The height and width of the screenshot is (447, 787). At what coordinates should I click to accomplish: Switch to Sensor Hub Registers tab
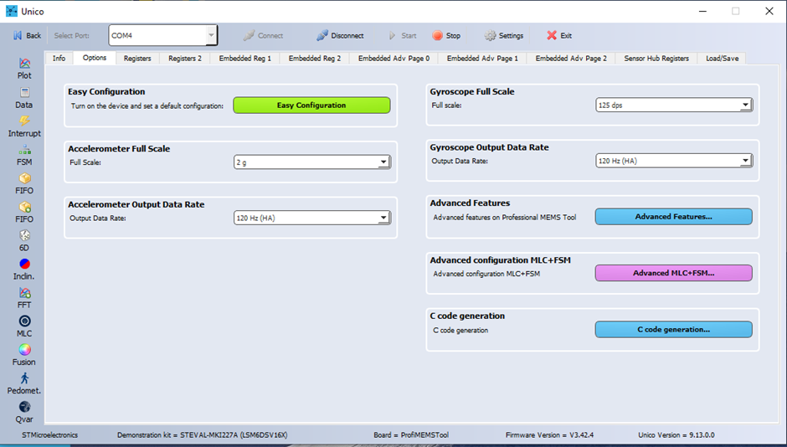(656, 59)
